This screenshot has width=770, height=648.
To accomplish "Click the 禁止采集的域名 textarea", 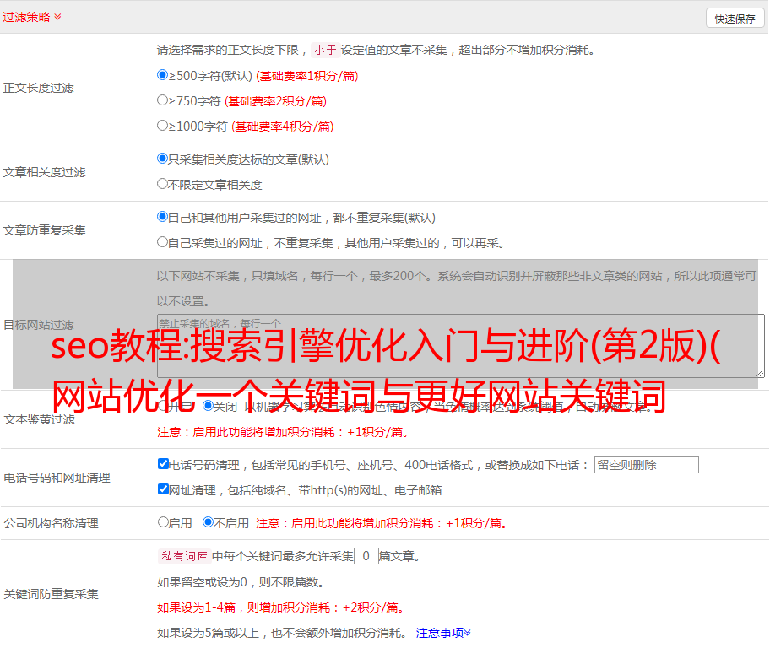I will tap(461, 346).
